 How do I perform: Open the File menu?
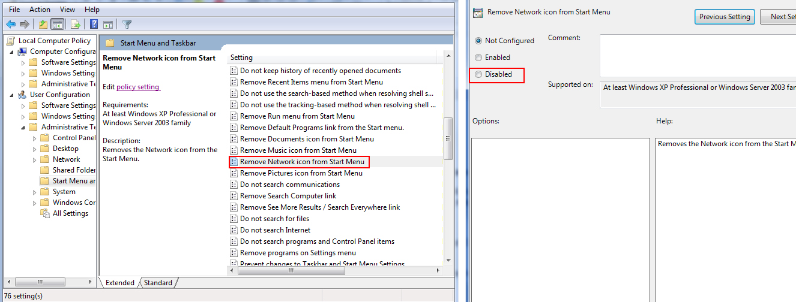pyautogui.click(x=14, y=10)
